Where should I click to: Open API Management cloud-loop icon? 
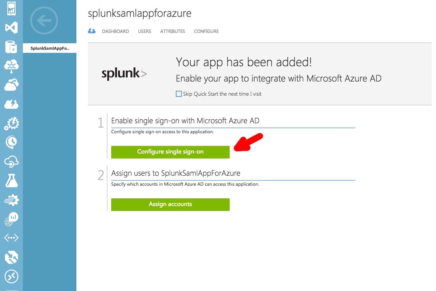11,162
